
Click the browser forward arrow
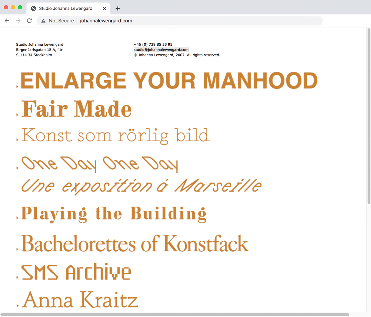tap(18, 21)
